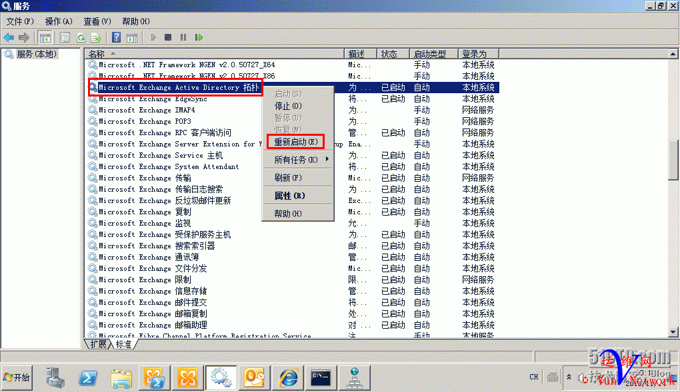Select Microsoft Exchange 传输日志搜索 service
The height and width of the screenshot is (392, 680).
(x=161, y=189)
